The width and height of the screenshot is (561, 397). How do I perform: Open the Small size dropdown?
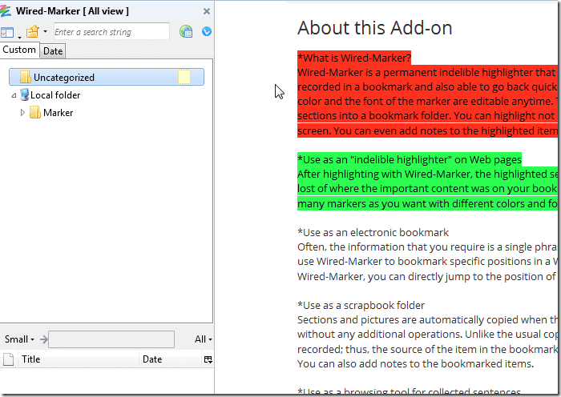tap(19, 339)
